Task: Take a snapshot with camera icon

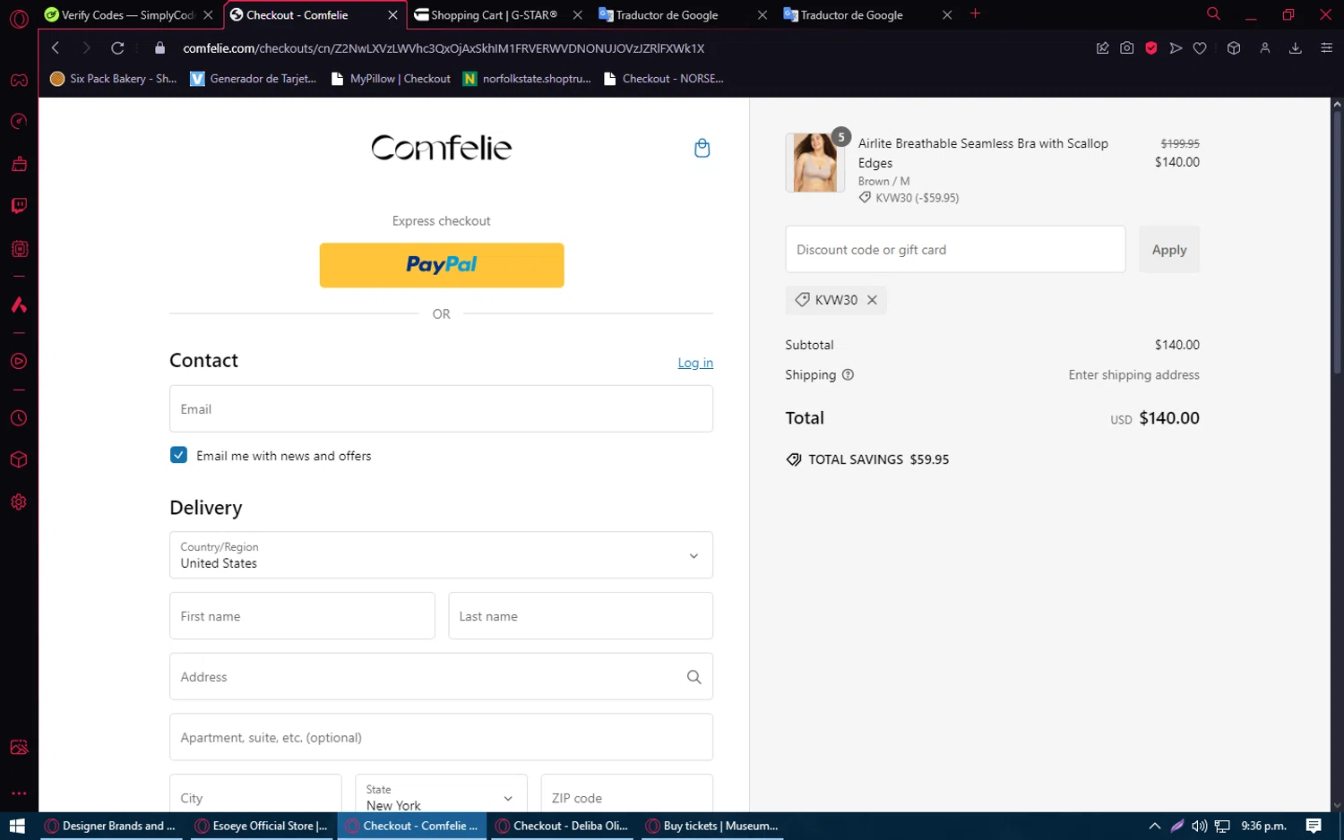Action: click(x=1127, y=48)
